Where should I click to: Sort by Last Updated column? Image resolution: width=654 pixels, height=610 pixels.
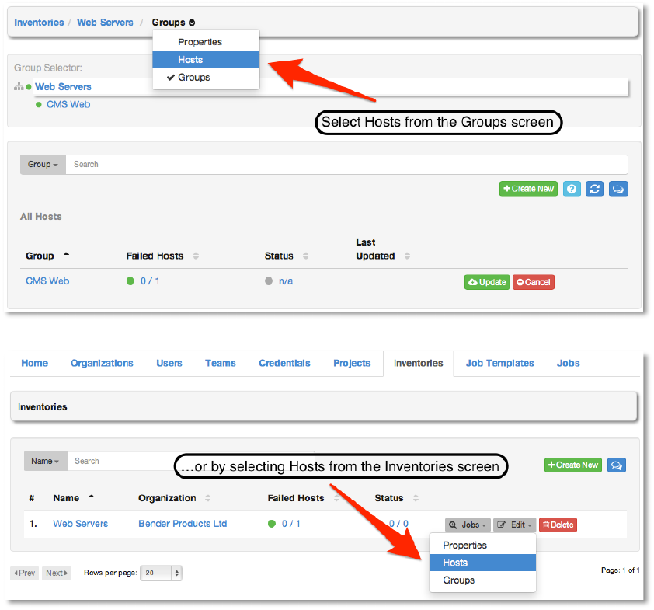tap(382, 249)
